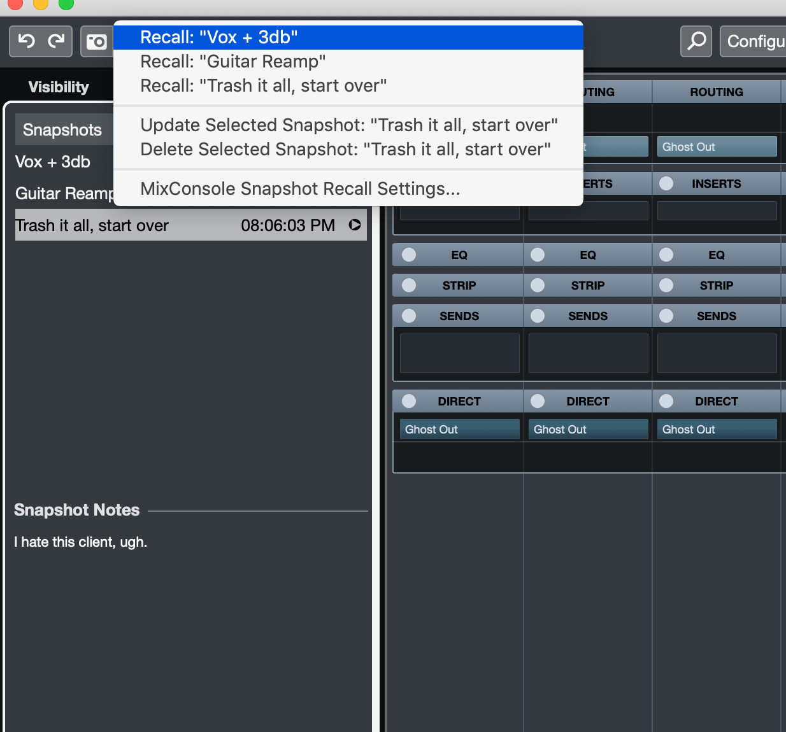Open search via the magnifying glass icon
This screenshot has width=786, height=732.
[696, 41]
